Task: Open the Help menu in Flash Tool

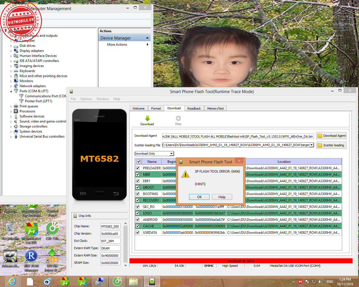Action: click(117, 99)
